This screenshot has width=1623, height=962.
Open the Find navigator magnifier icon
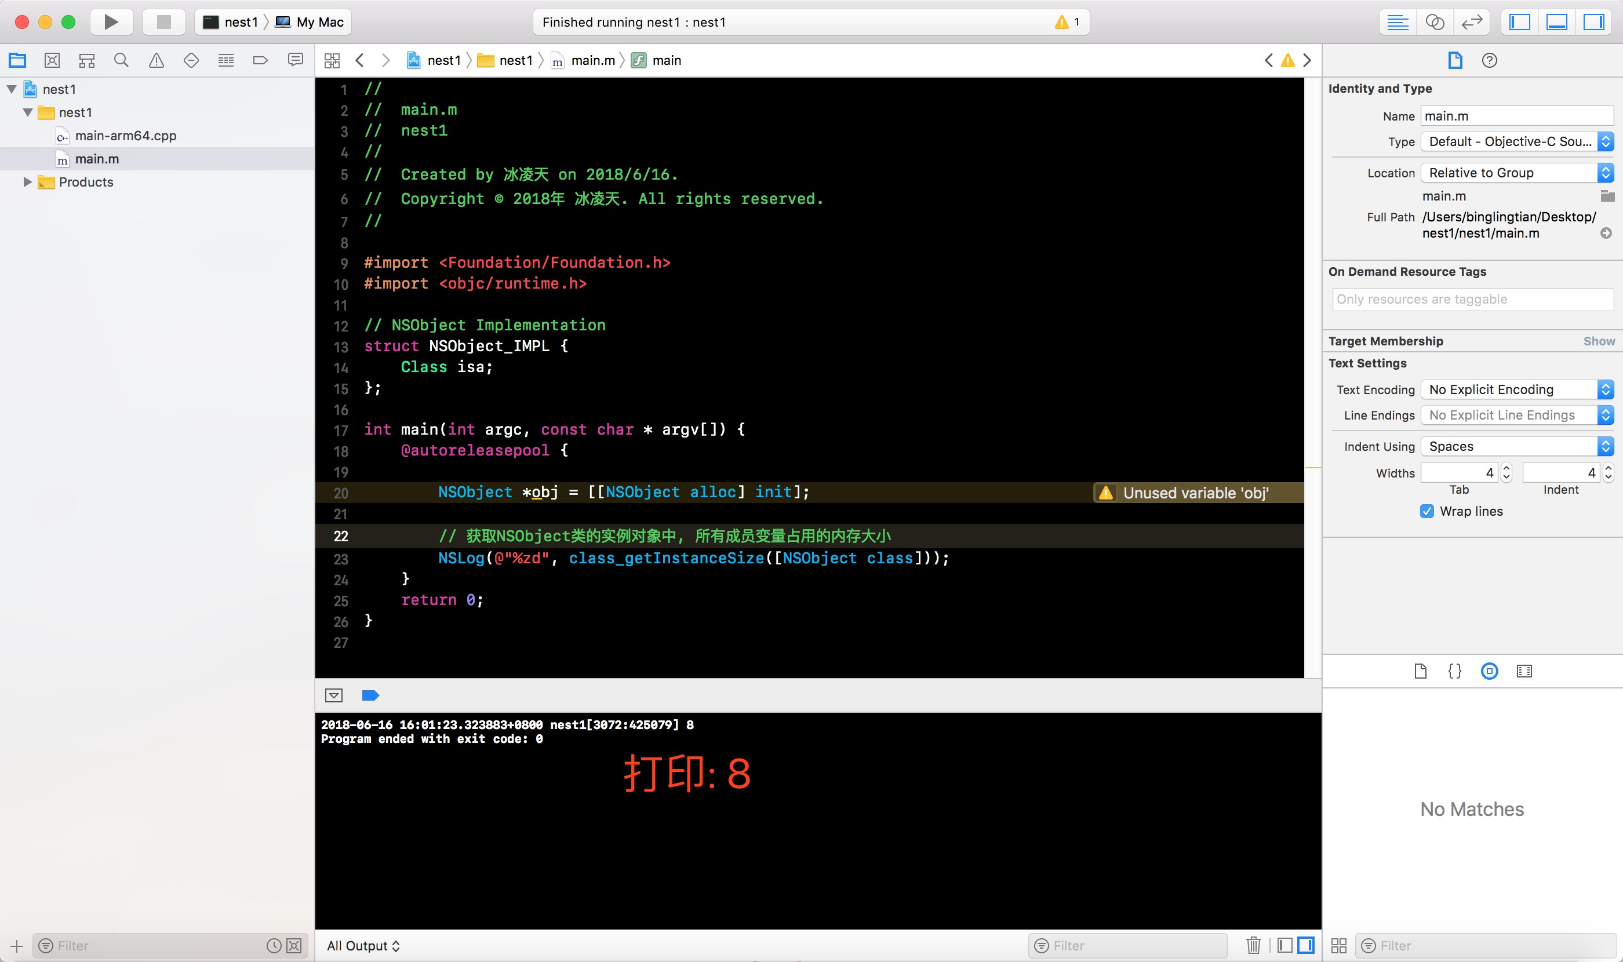pos(121,60)
